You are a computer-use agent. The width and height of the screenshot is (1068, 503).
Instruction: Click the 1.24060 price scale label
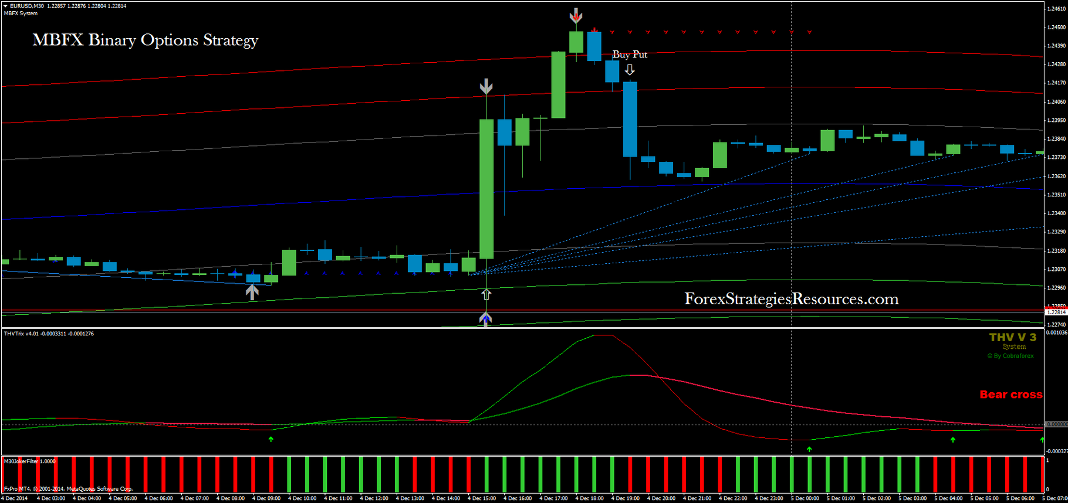[1056, 101]
